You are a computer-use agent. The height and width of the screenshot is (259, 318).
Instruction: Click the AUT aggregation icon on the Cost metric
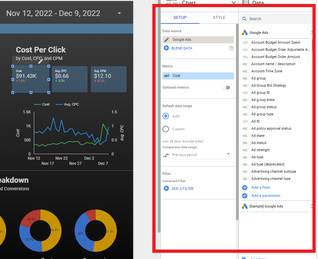[x=167, y=76]
